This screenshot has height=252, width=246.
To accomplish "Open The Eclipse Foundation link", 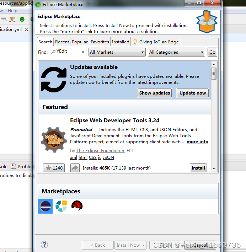I will click(x=100, y=151).
